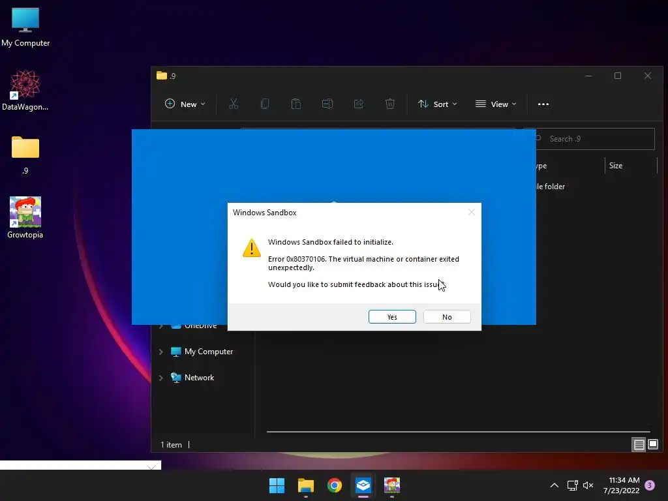Click the warning icon in the dialog
This screenshot has height=501, width=668.
coord(252,248)
